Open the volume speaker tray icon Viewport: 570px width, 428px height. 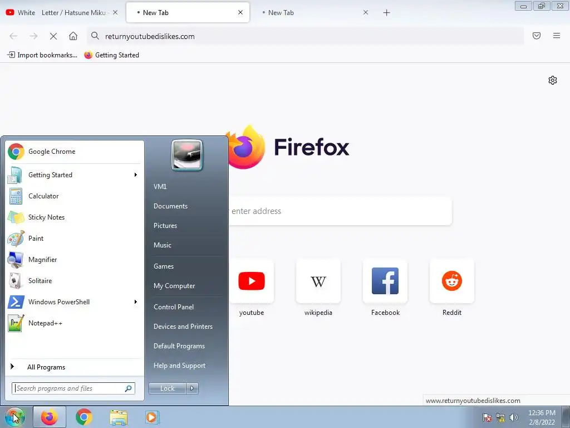514,417
